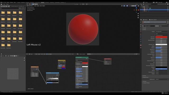The image size is (169, 95).
Task: Select the Wave Texture node header
Action: 35,67
